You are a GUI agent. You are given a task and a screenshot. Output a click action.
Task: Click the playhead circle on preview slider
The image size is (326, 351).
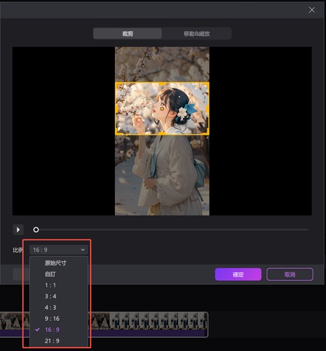pyautogui.click(x=36, y=230)
